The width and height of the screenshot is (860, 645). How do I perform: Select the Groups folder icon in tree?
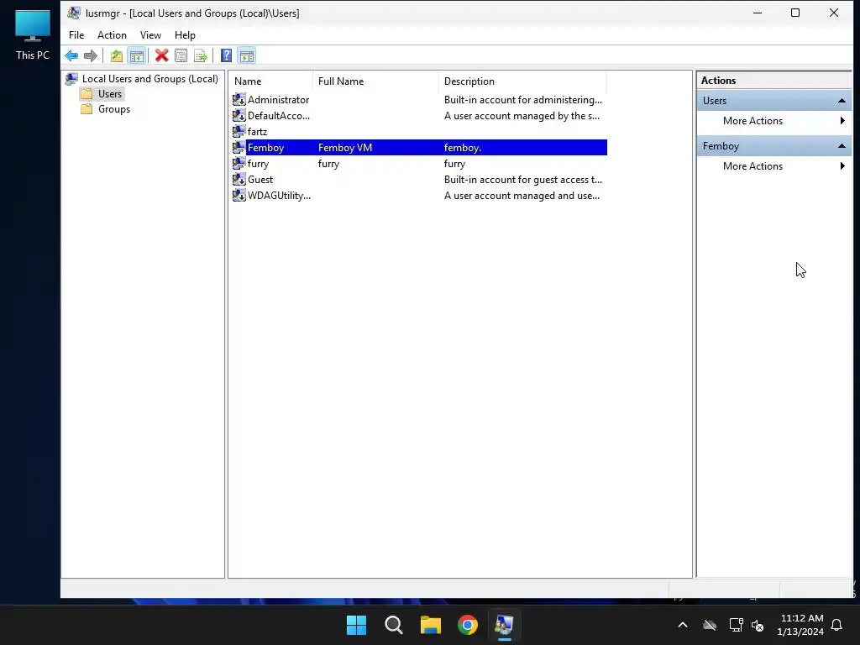87,109
